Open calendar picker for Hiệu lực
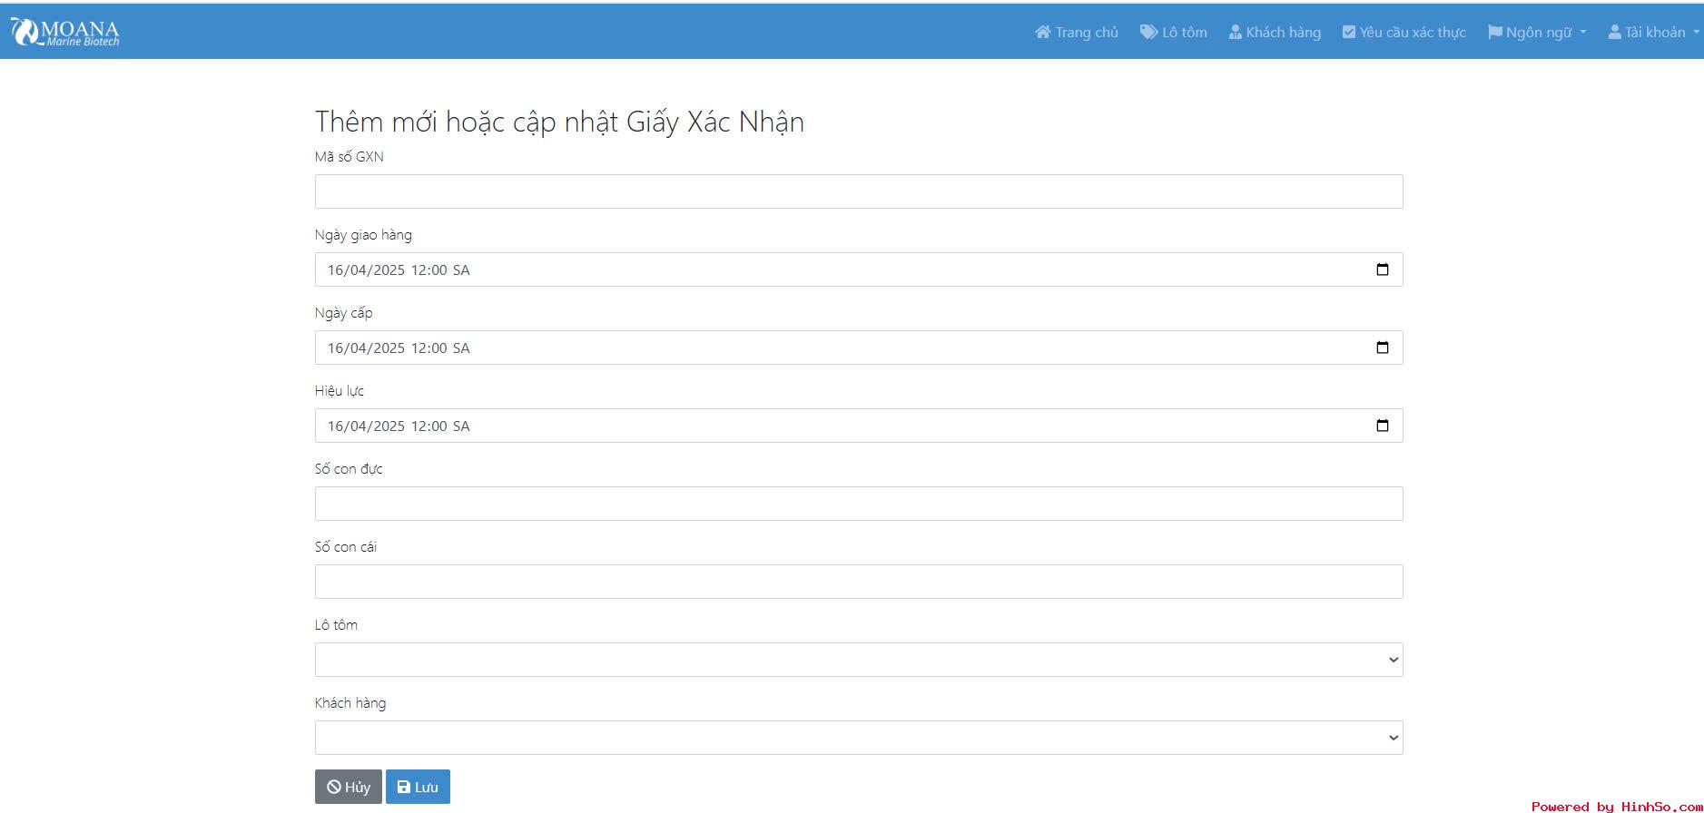1704x813 pixels. tap(1383, 426)
